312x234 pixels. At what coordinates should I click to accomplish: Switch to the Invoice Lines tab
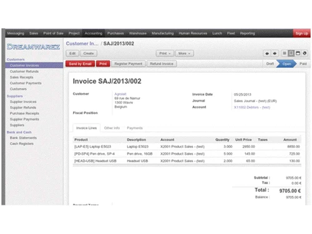coord(86,128)
